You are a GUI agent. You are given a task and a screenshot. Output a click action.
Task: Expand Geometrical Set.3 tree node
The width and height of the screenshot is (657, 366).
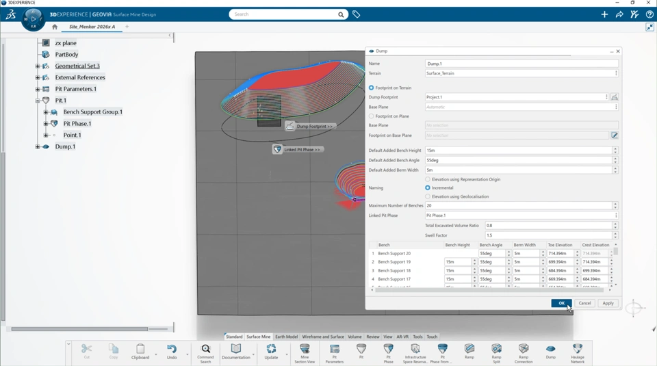38,66
